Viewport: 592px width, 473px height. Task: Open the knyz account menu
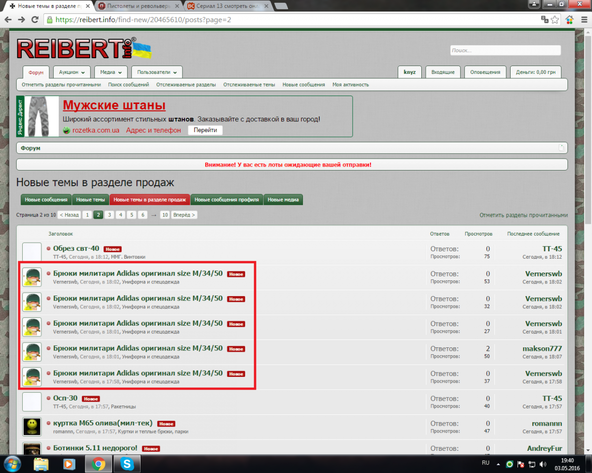(409, 72)
